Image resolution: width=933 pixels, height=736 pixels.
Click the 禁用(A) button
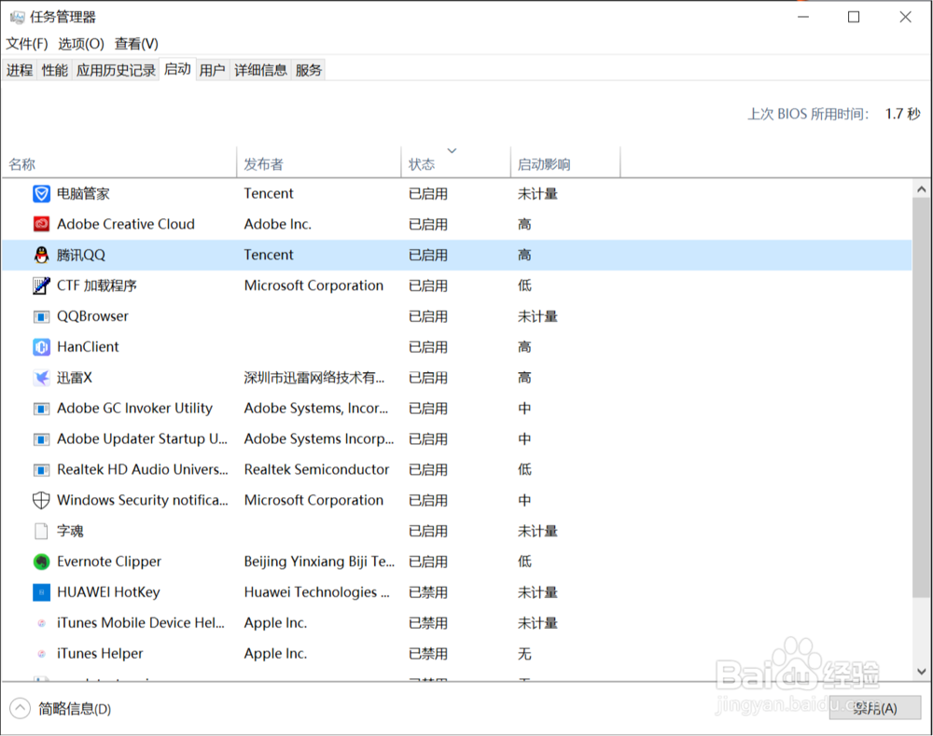875,708
